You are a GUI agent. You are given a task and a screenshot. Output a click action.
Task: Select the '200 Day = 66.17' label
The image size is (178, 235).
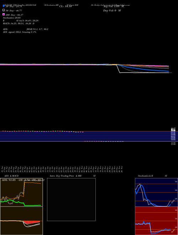coord(14,15)
